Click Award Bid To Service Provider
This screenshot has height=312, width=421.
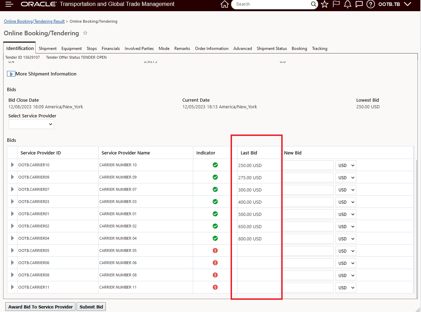click(x=41, y=307)
